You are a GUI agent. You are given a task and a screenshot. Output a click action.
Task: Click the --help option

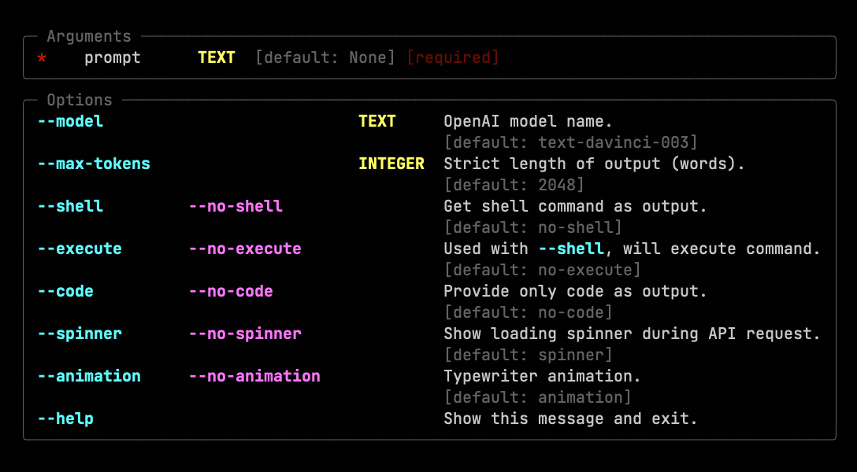(65, 419)
